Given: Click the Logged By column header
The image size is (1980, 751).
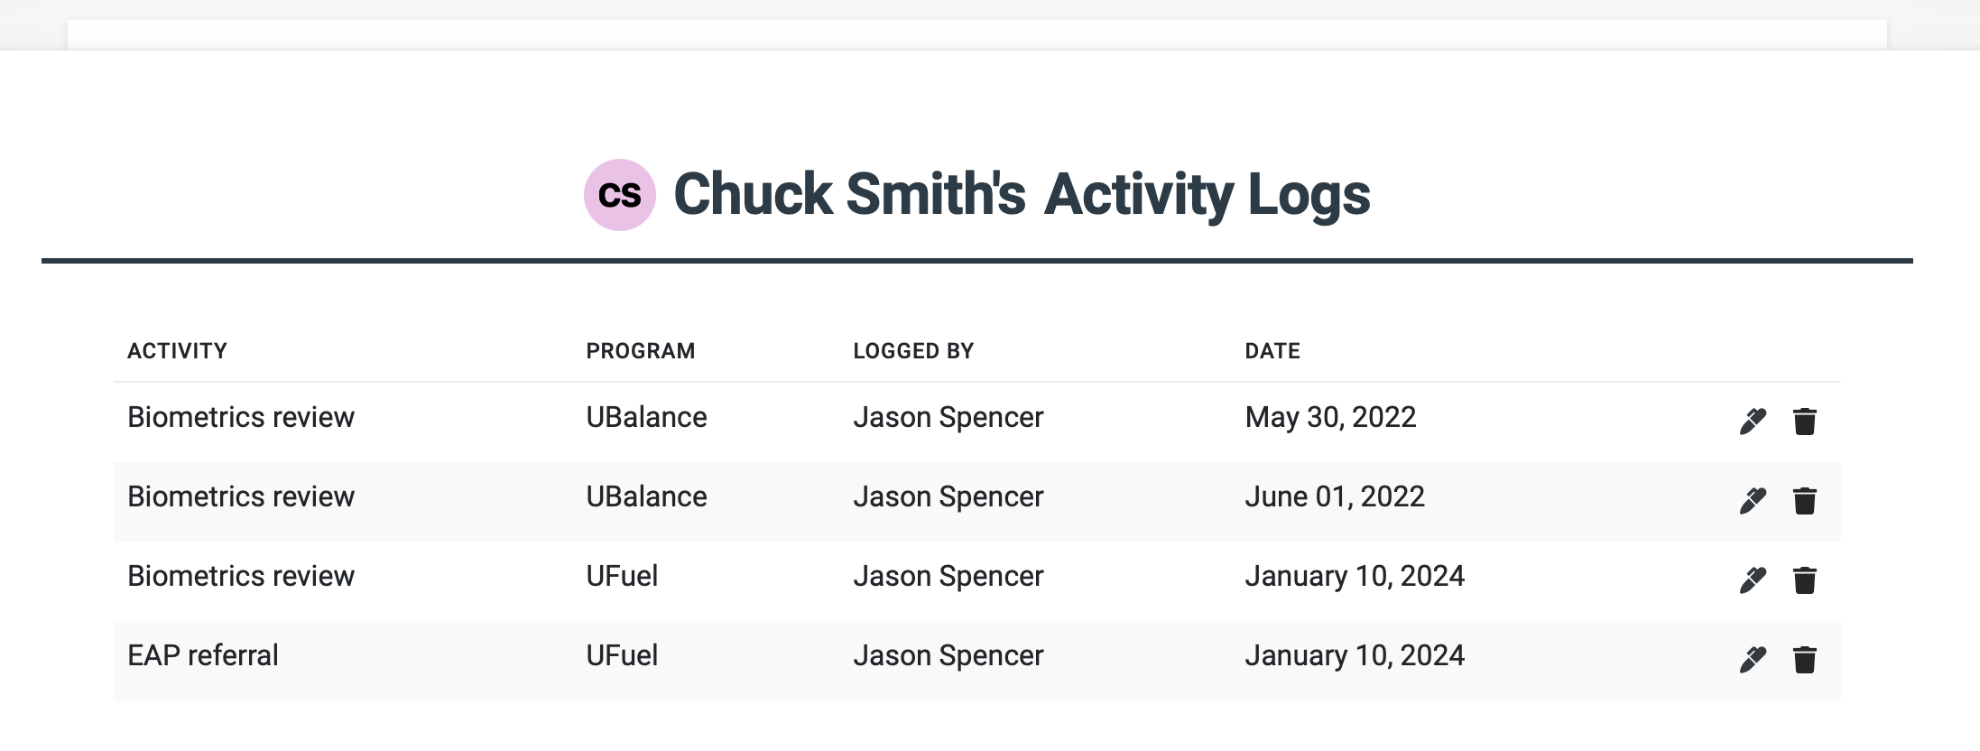Looking at the screenshot, I should click(913, 351).
